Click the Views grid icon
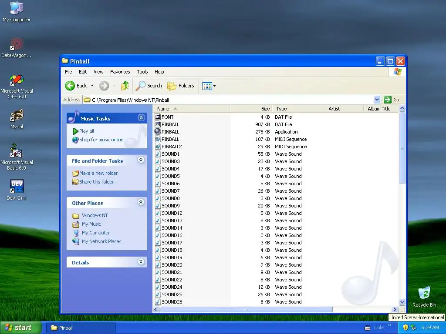Viewport: 446px width, 334px height. (207, 86)
